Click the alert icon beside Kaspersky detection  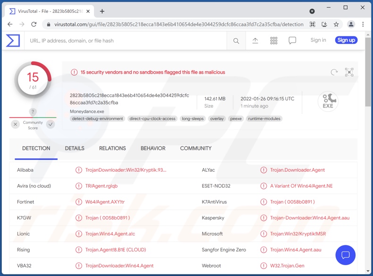(x=263, y=218)
